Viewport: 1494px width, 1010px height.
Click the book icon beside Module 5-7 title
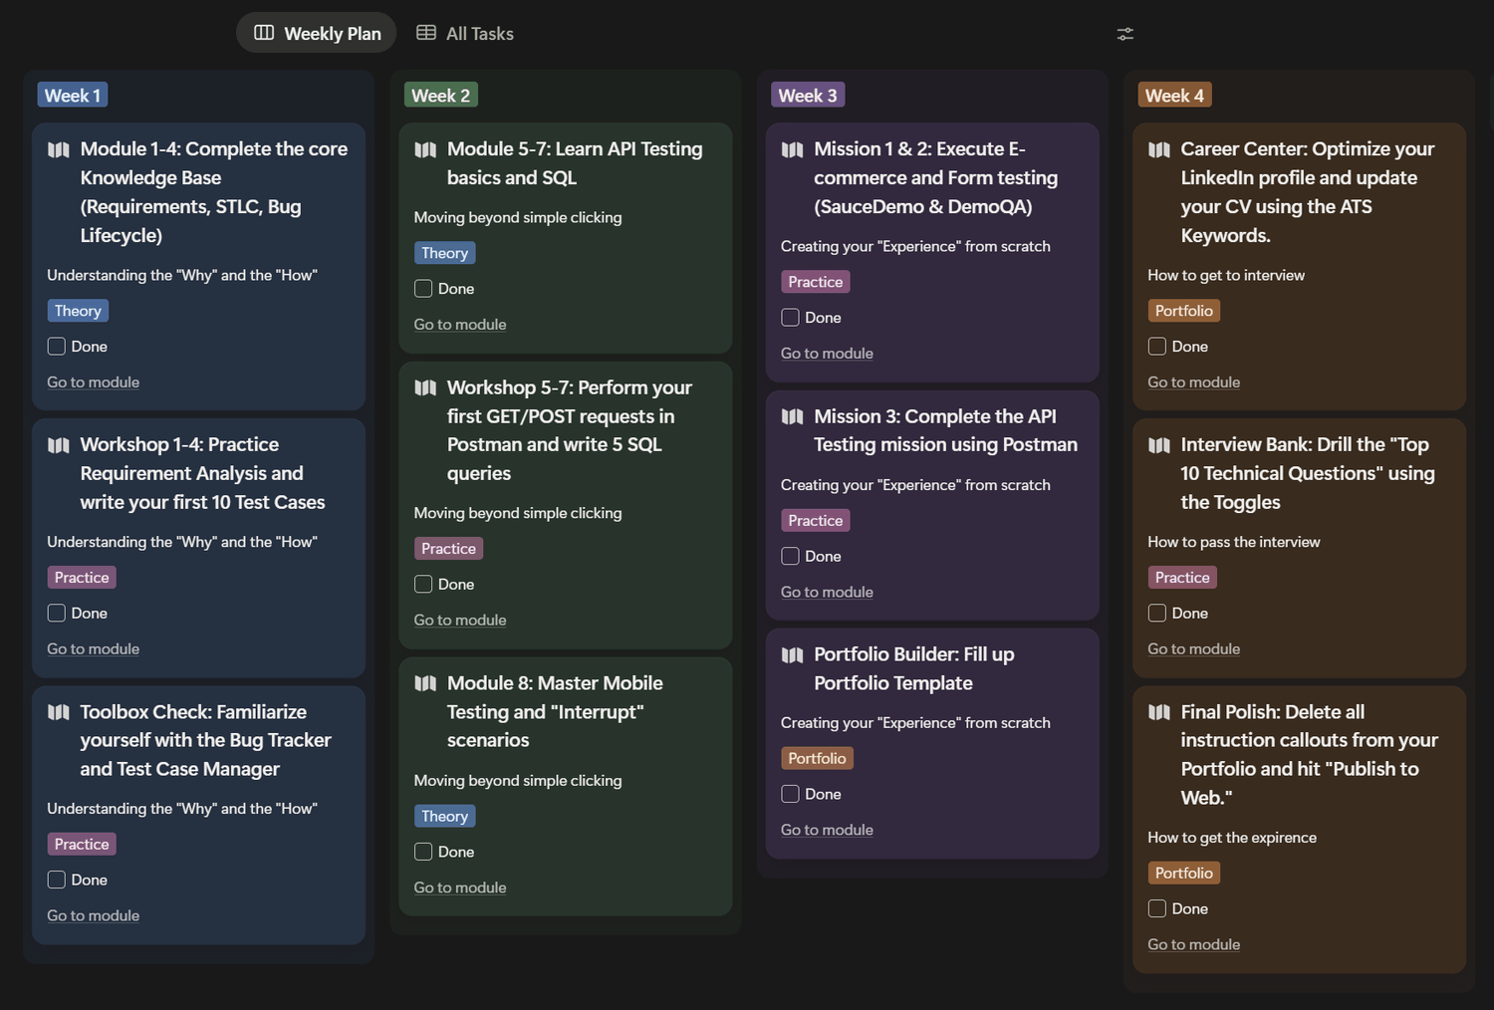click(425, 149)
